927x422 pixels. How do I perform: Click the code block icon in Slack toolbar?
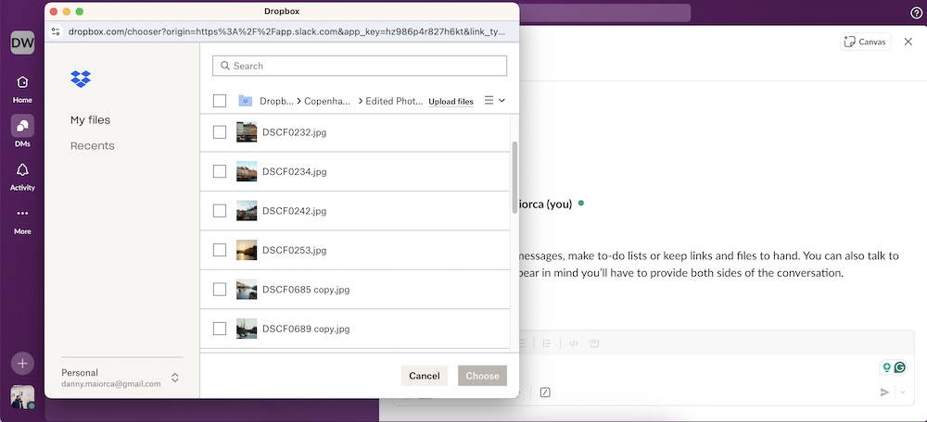594,343
